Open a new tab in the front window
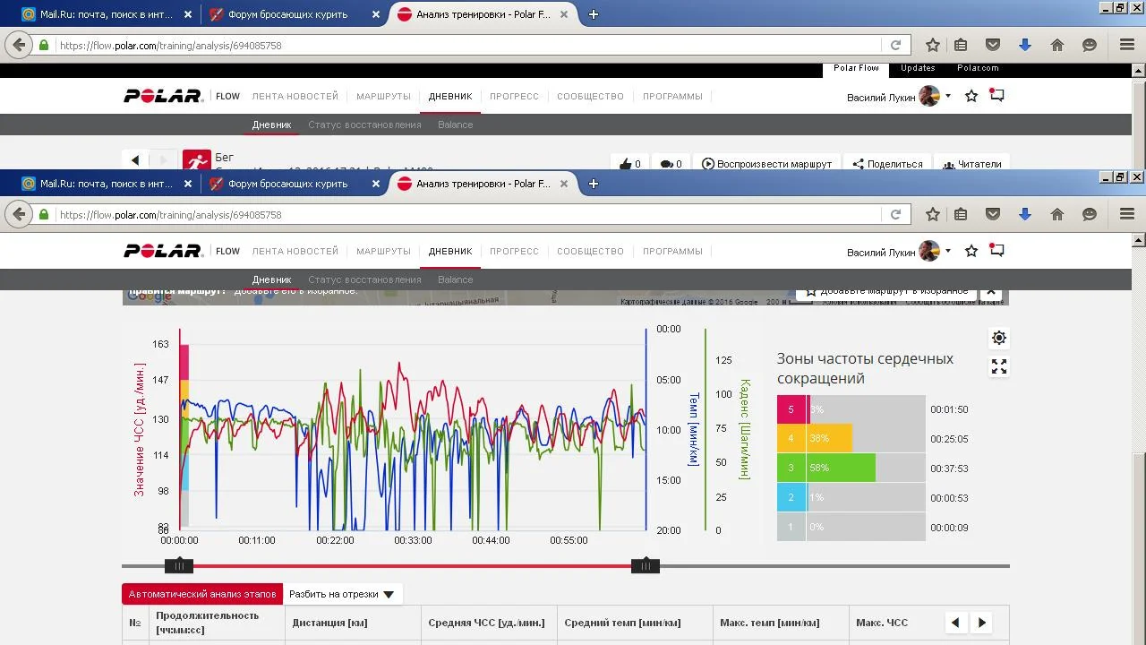 [x=593, y=184]
